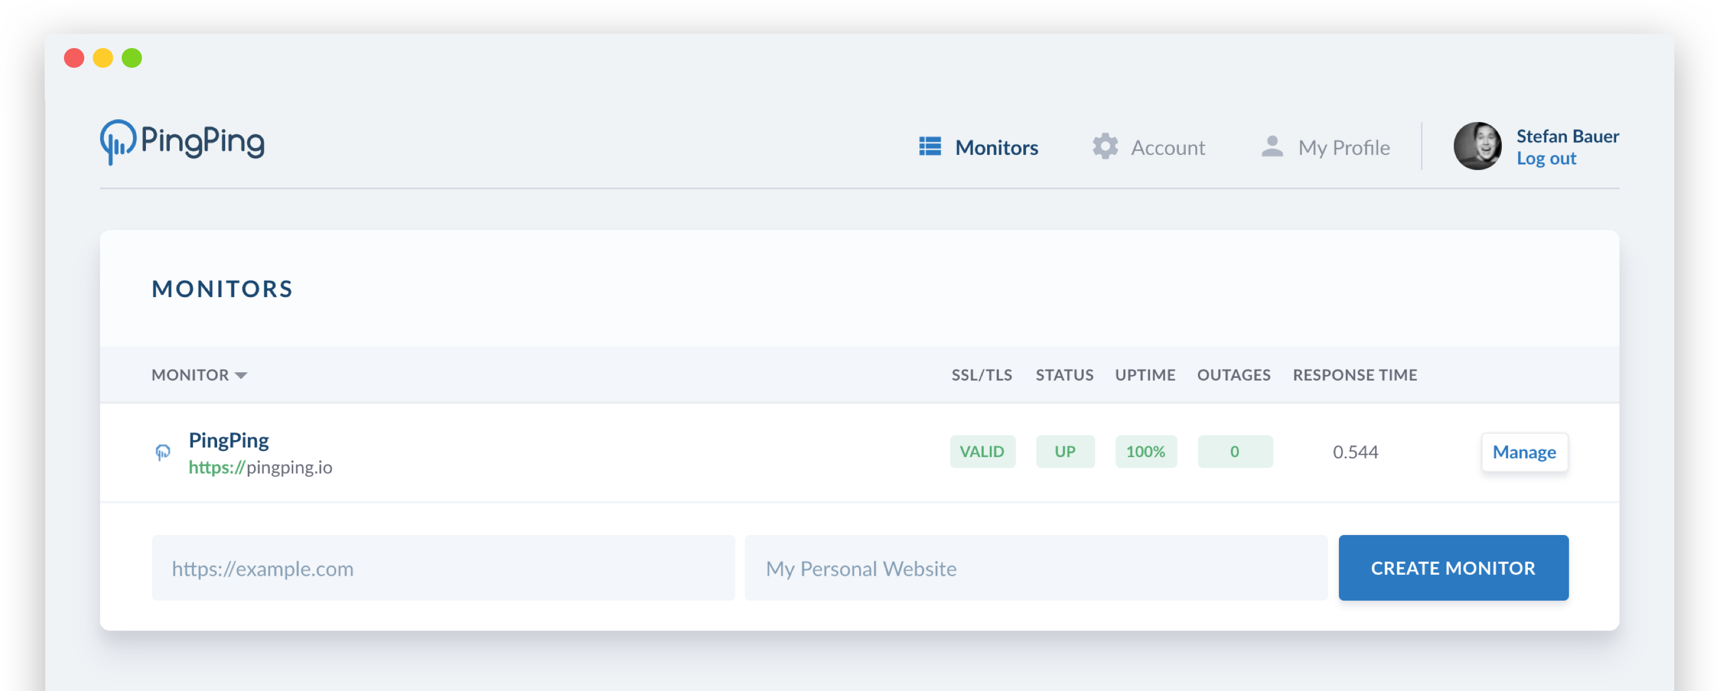
Task: Open the Account navigation tab
Action: point(1167,147)
